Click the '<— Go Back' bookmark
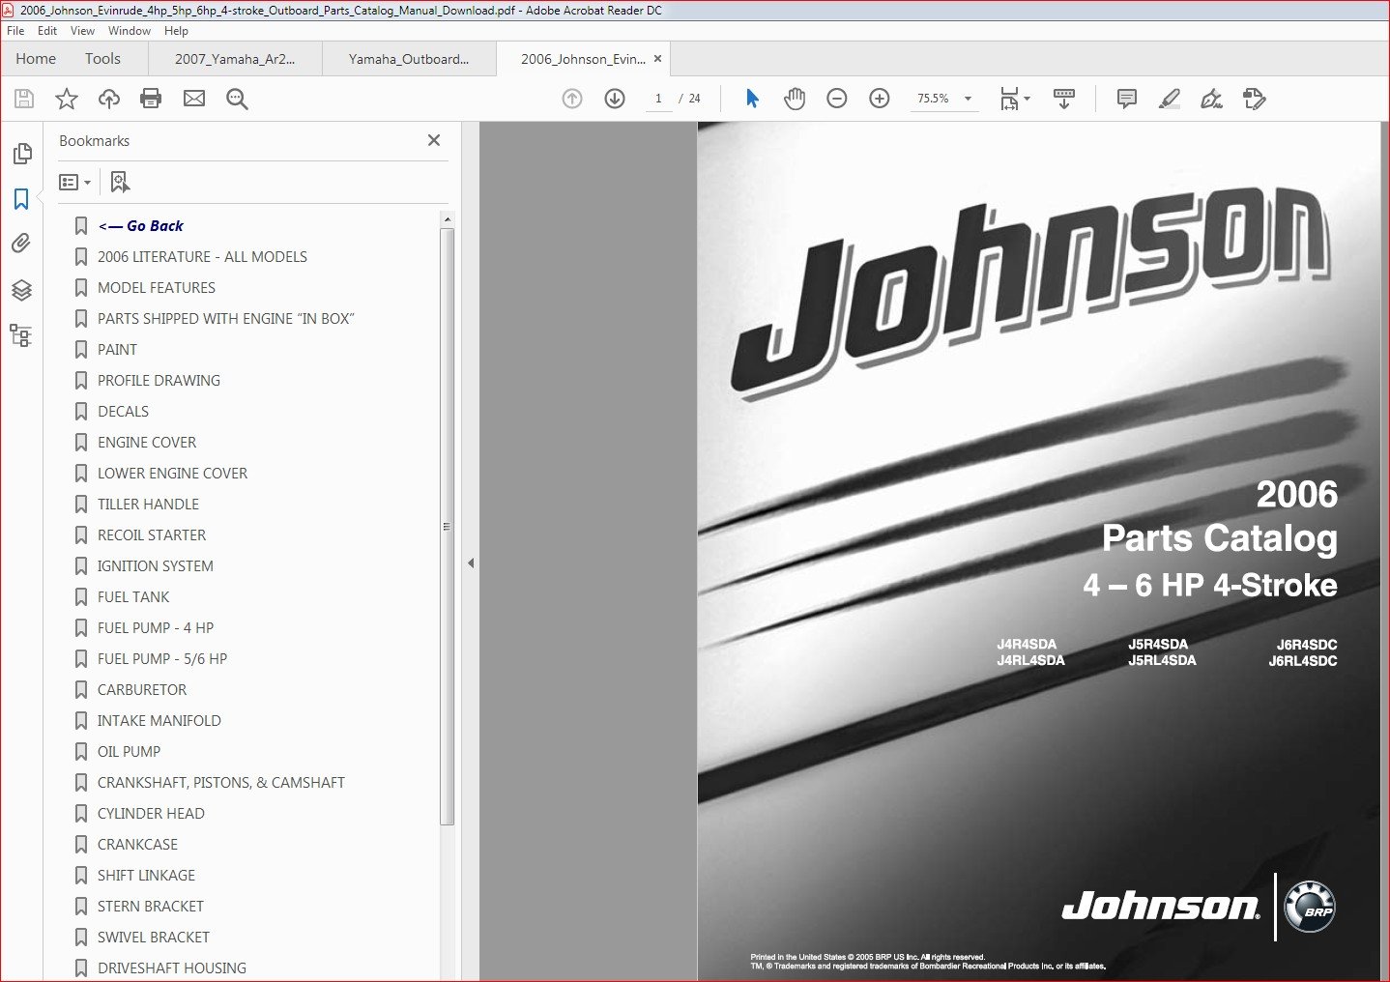This screenshot has height=982, width=1390. (x=141, y=226)
